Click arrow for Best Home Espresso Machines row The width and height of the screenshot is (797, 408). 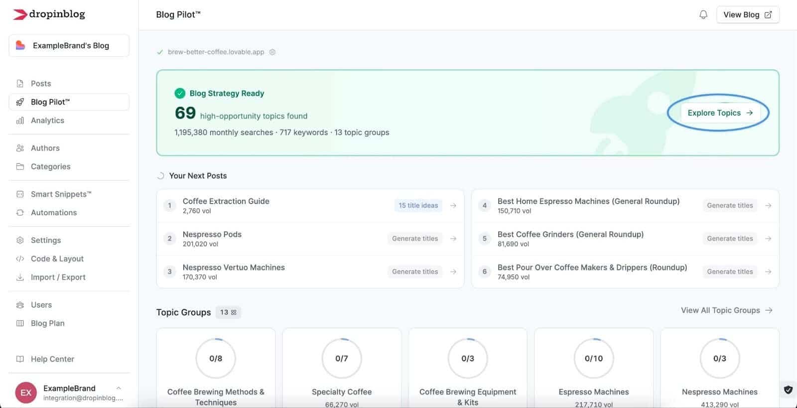[x=768, y=205]
